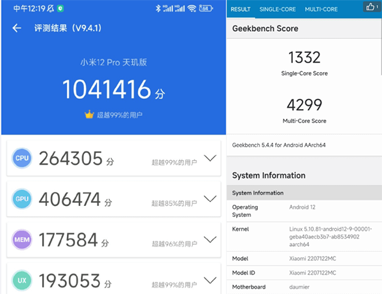Tap the 超越96%的用户 MEM percentile text
Image resolution: width=382 pixels, height=294 pixels.
point(174,244)
